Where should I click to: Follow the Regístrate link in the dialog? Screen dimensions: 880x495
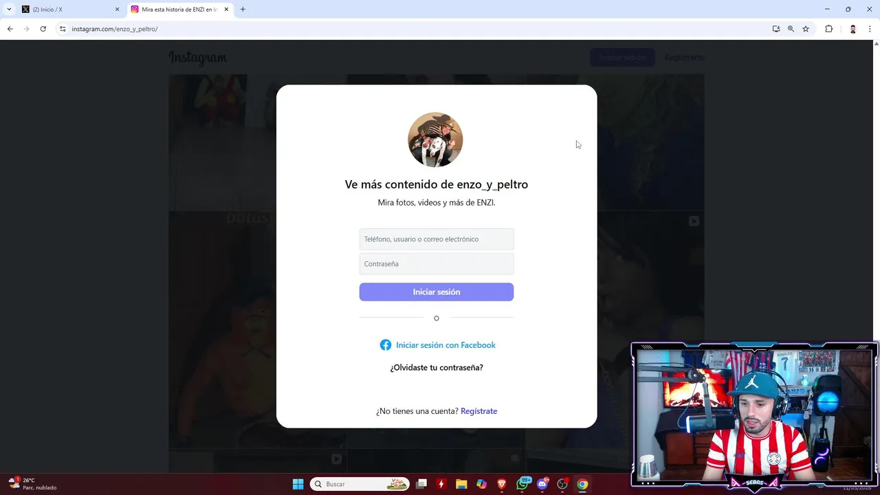(x=479, y=411)
